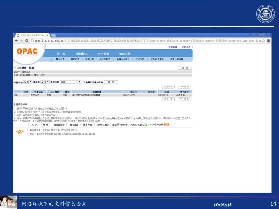This screenshot has height=209, width=279.
Task: Open the 选择分馆 dropdown
Action: pyautogui.click(x=71, y=82)
